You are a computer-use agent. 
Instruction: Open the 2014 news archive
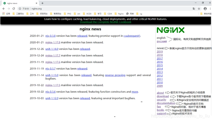(x=160, y=69)
